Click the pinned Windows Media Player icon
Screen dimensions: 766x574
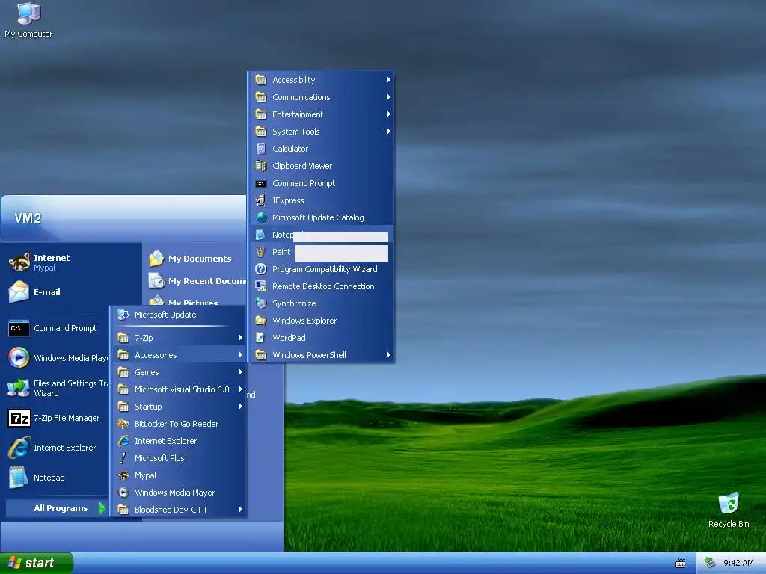[x=19, y=358]
